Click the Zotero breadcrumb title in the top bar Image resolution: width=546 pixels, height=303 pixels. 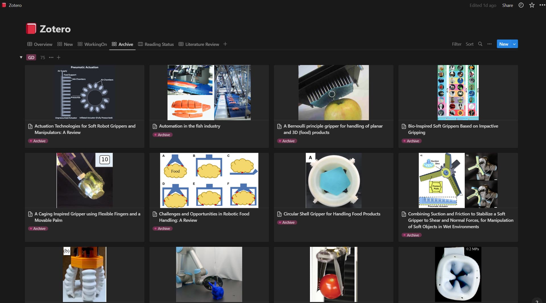[15, 5]
